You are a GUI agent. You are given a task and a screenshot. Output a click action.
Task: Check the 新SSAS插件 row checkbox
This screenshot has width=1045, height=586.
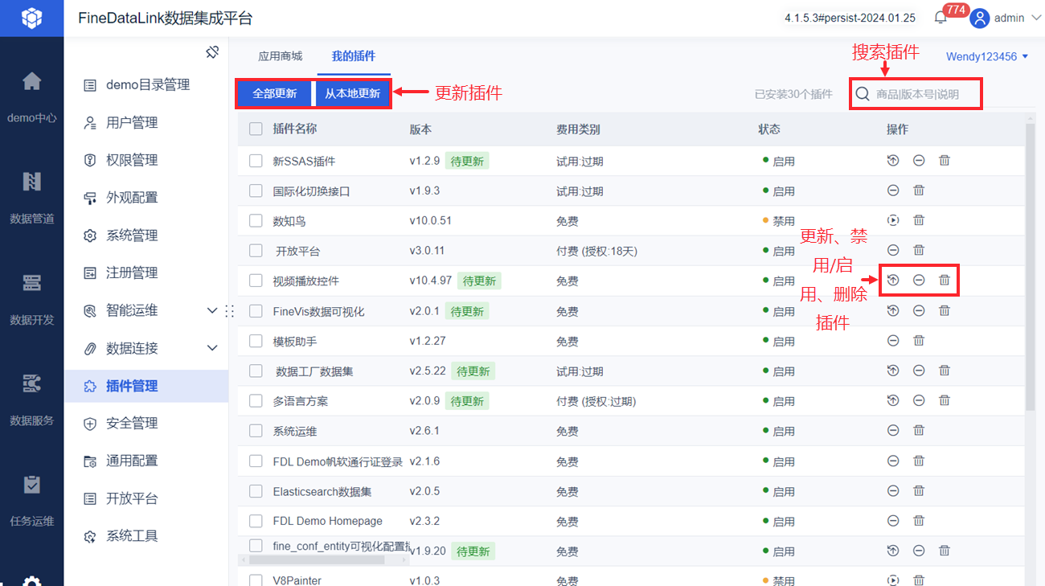pyautogui.click(x=256, y=161)
